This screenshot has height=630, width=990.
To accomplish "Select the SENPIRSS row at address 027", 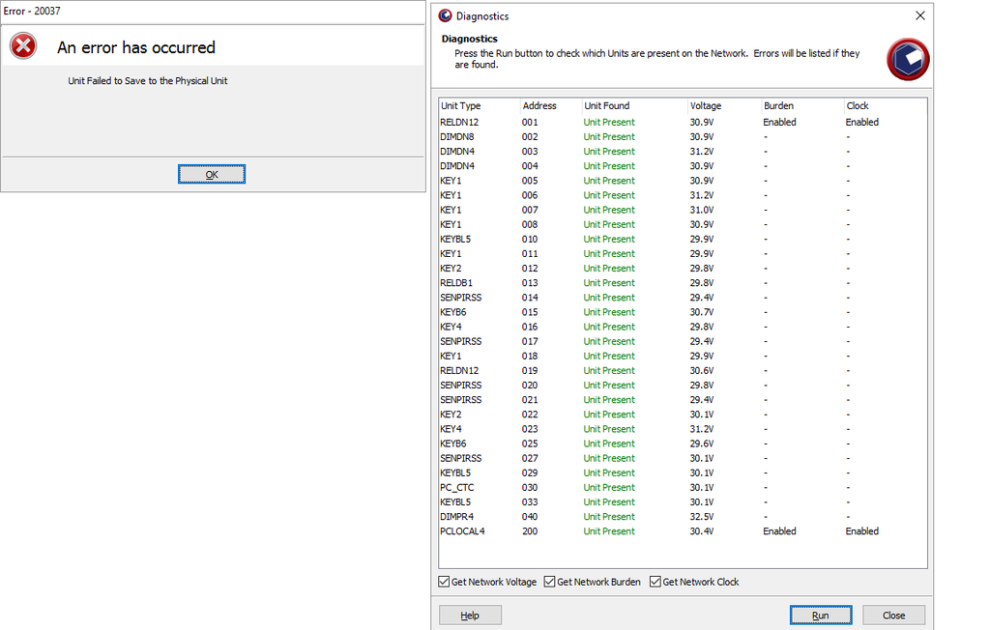I will (683, 458).
